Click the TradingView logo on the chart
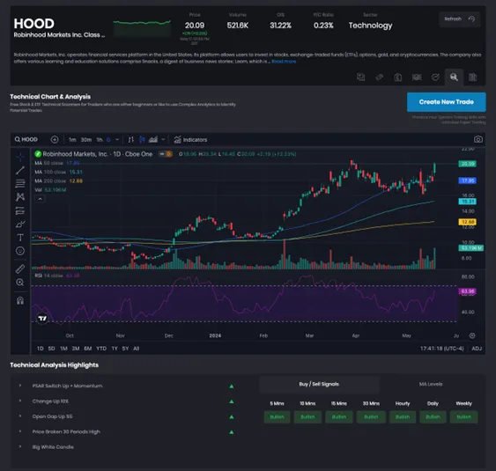The image size is (496, 471). pos(42,319)
